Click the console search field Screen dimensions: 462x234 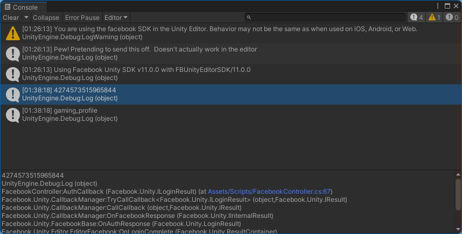click(x=325, y=18)
